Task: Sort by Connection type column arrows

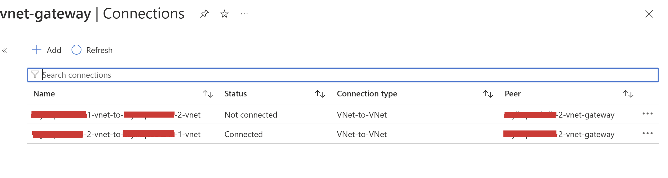Action: 488,94
